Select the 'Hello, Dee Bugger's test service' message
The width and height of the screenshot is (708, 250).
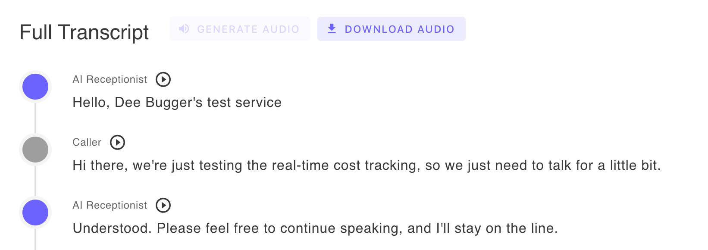(177, 102)
